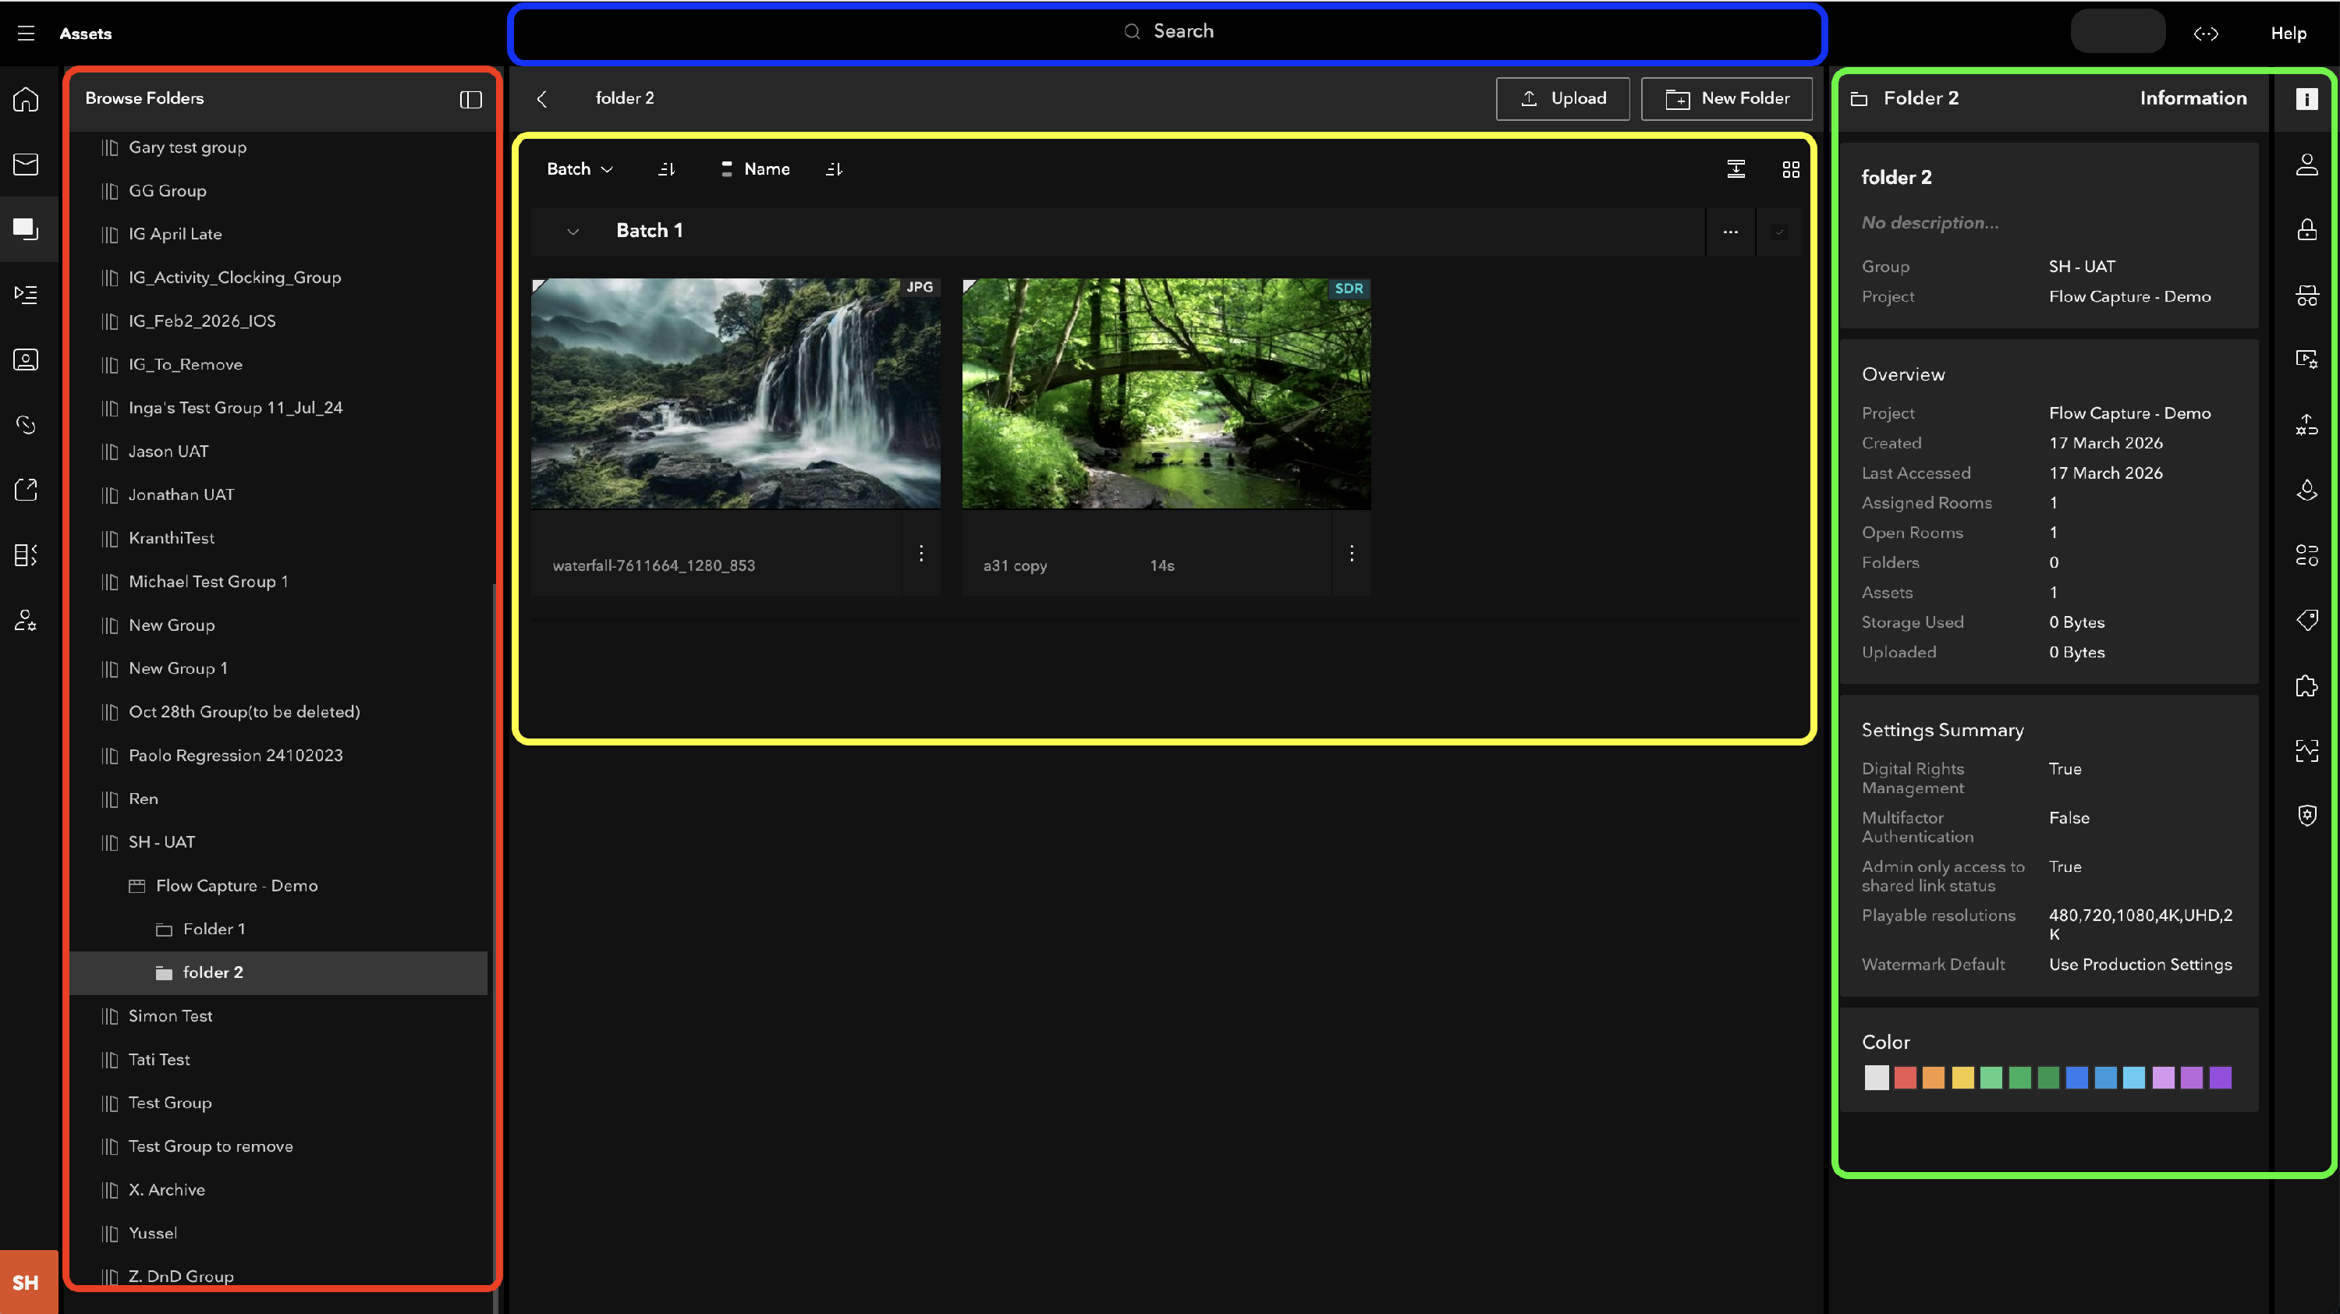This screenshot has width=2340, height=1314.
Task: Toggle the Information panel icon
Action: click(2306, 99)
